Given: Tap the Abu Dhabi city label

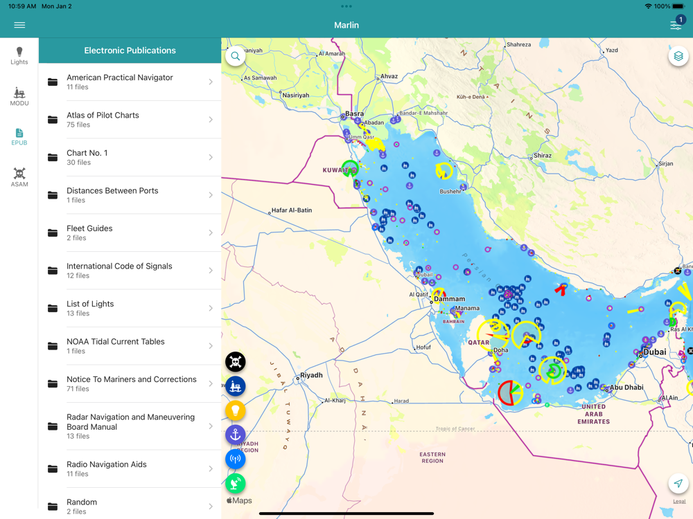Looking at the screenshot, I should pos(626,388).
